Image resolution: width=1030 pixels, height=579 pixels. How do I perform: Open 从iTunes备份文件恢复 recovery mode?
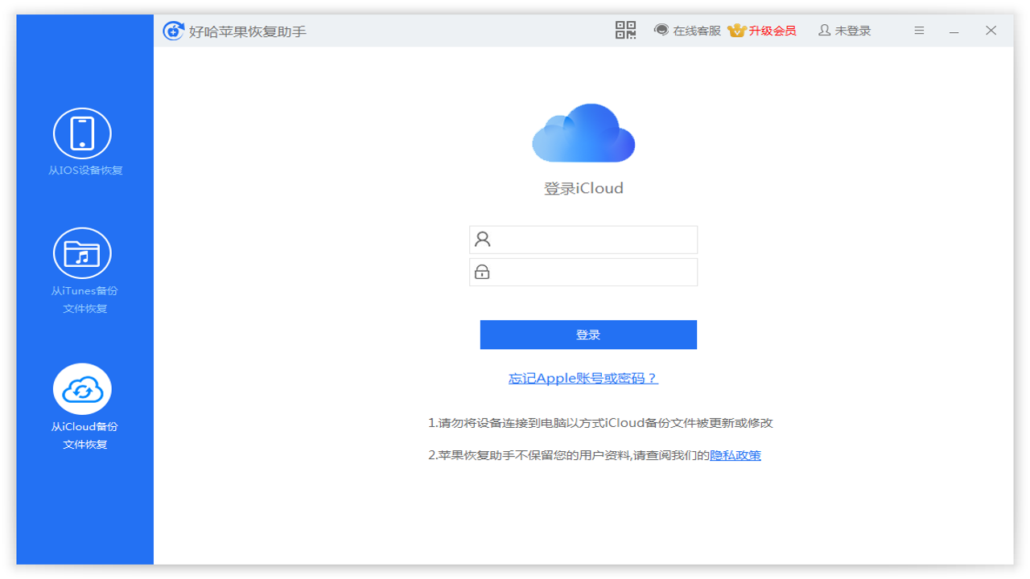[x=83, y=252]
